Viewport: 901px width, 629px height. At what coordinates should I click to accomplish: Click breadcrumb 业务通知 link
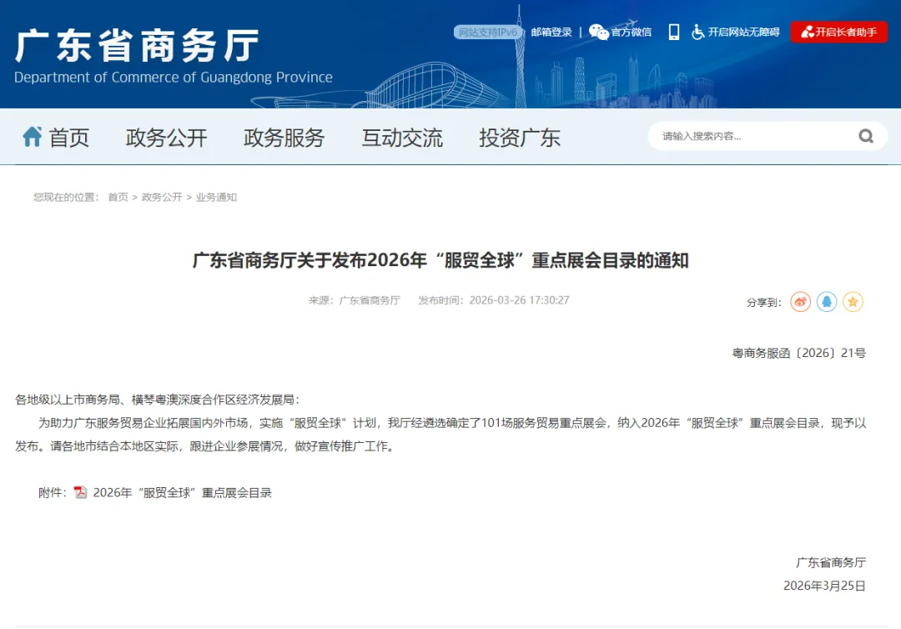coord(216,197)
